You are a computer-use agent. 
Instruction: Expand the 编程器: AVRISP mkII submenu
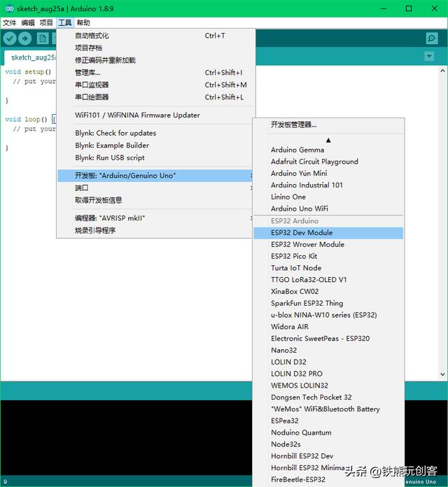pyautogui.click(x=156, y=218)
